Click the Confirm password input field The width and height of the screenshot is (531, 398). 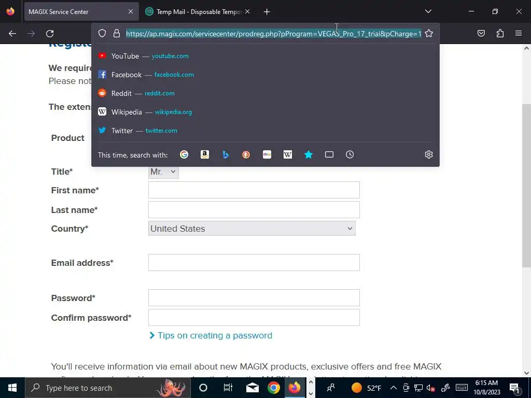click(x=254, y=317)
